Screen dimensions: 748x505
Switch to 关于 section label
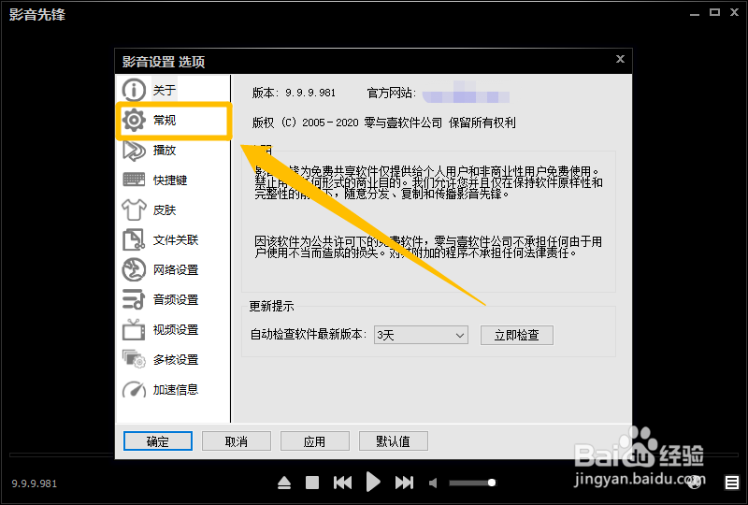point(165,90)
